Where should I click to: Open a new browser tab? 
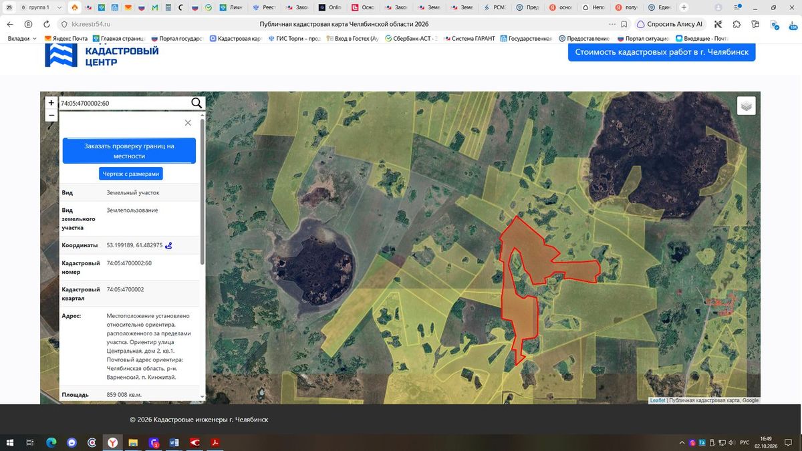683,7
